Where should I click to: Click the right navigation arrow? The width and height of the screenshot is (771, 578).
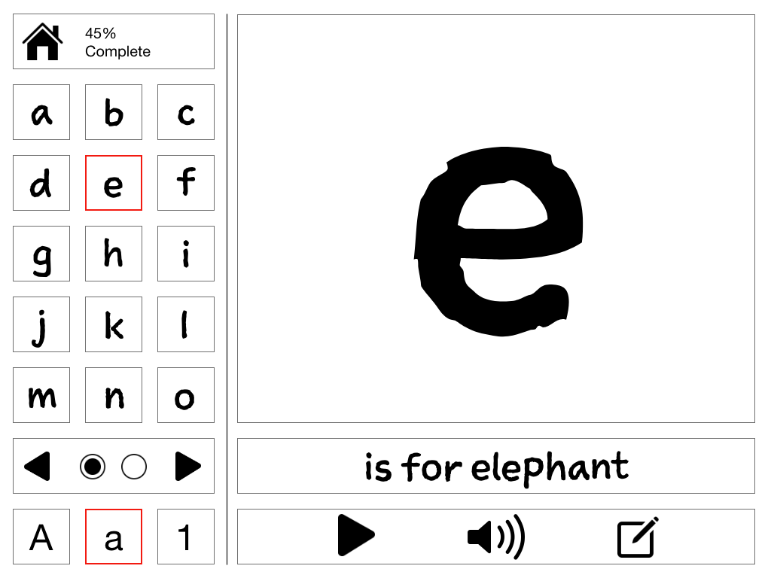click(x=186, y=467)
